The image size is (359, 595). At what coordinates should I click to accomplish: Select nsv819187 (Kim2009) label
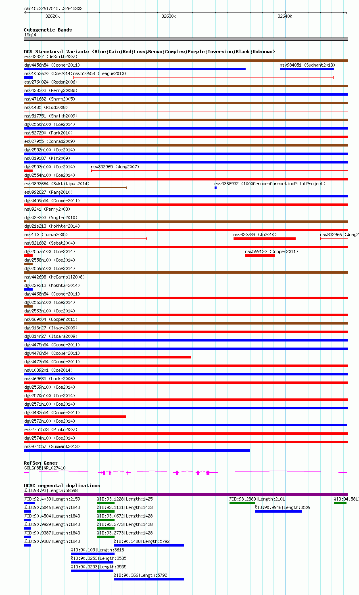click(47, 158)
